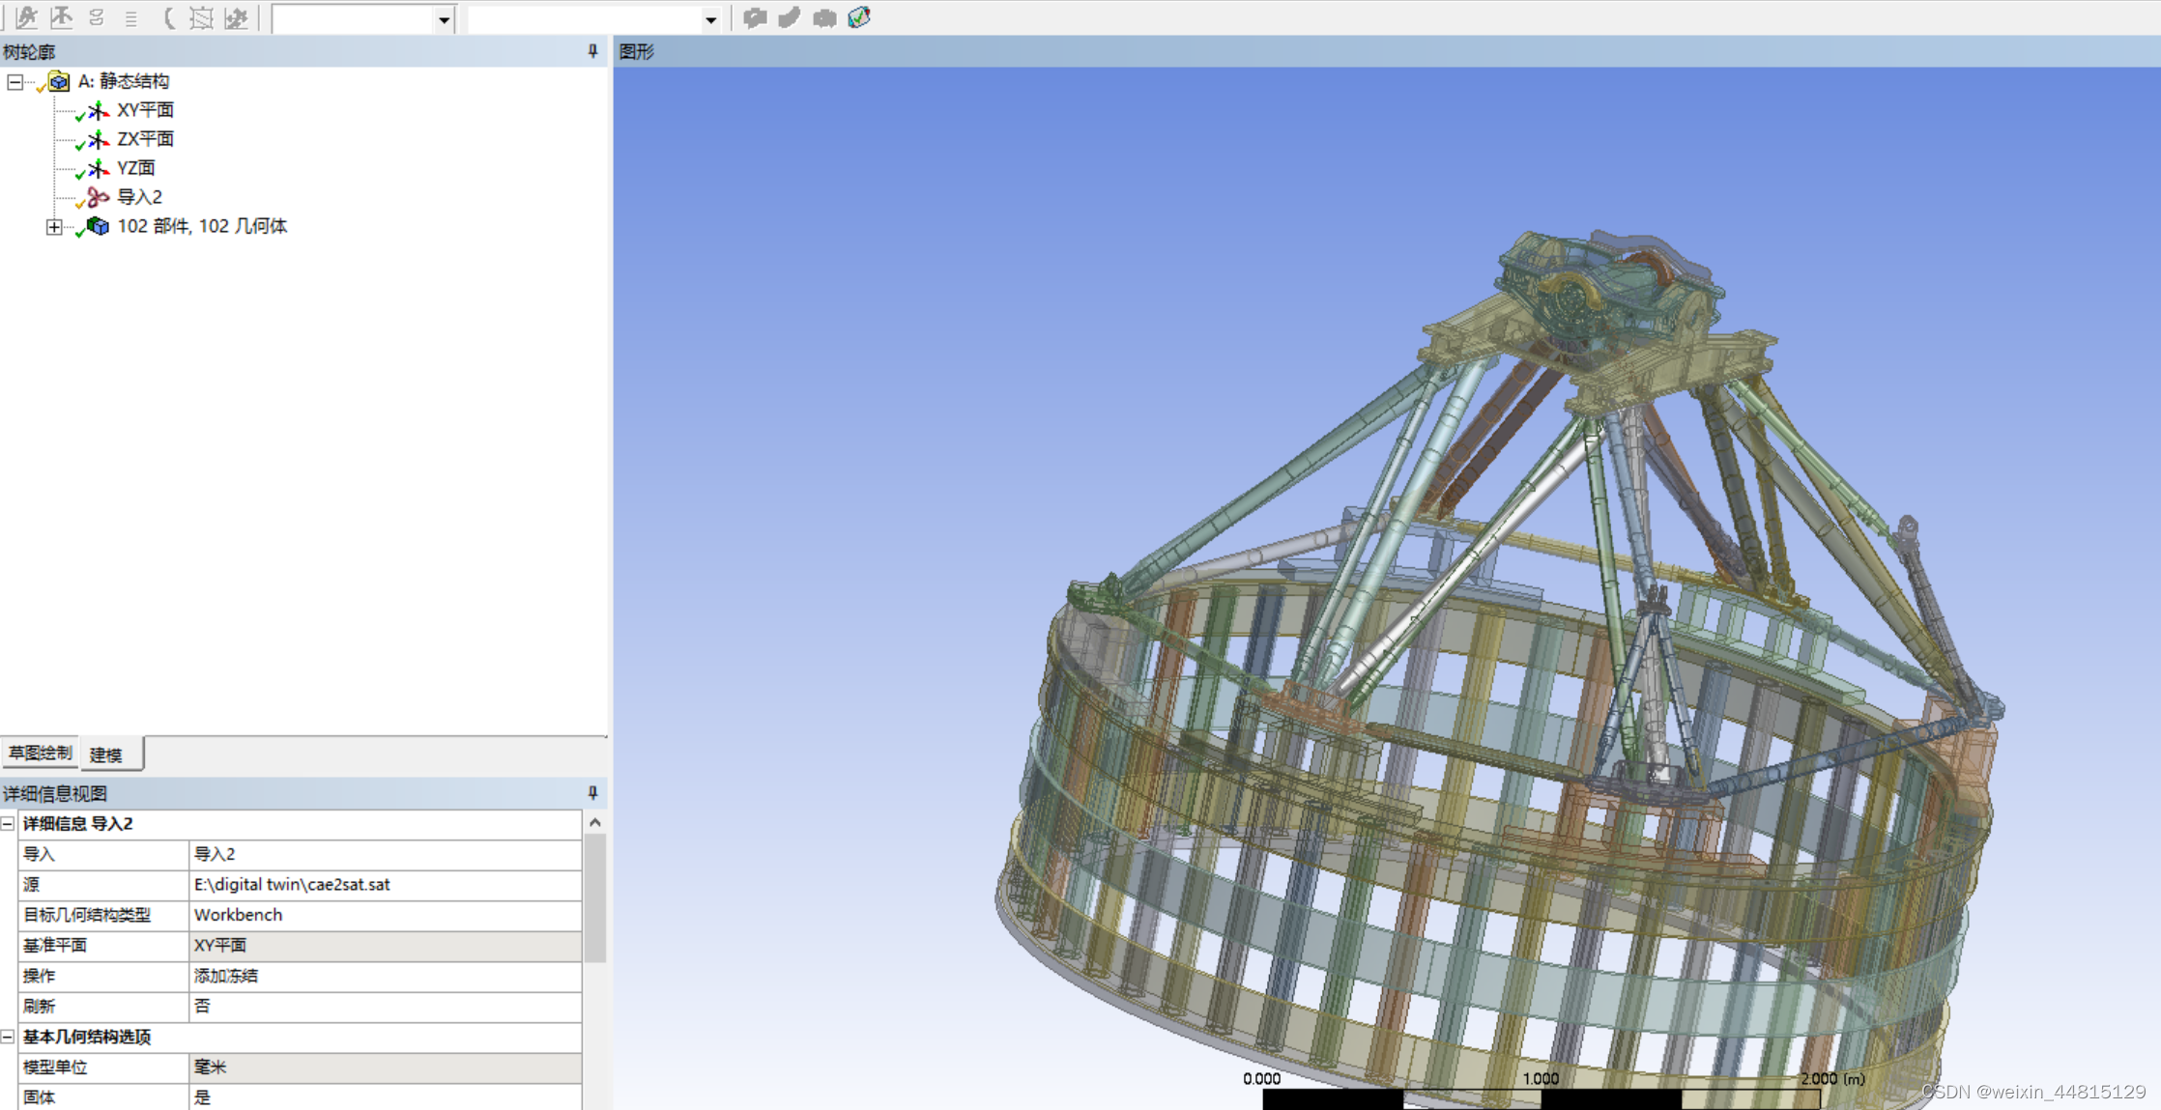Click the Workbench value for 目标几何结构类型
This screenshot has height=1110, width=2161.
coord(238,915)
